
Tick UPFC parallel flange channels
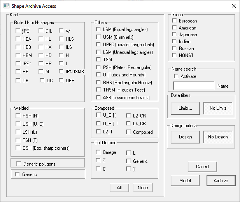[98, 45]
